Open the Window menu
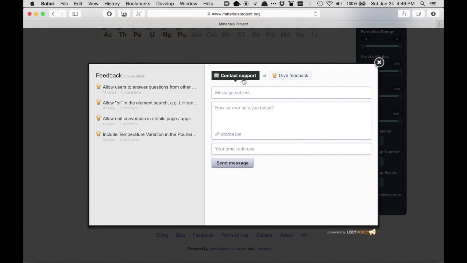 tap(189, 4)
